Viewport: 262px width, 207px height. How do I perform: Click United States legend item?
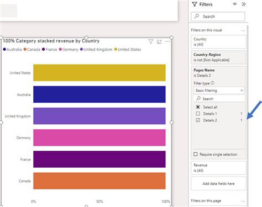[x=128, y=50]
